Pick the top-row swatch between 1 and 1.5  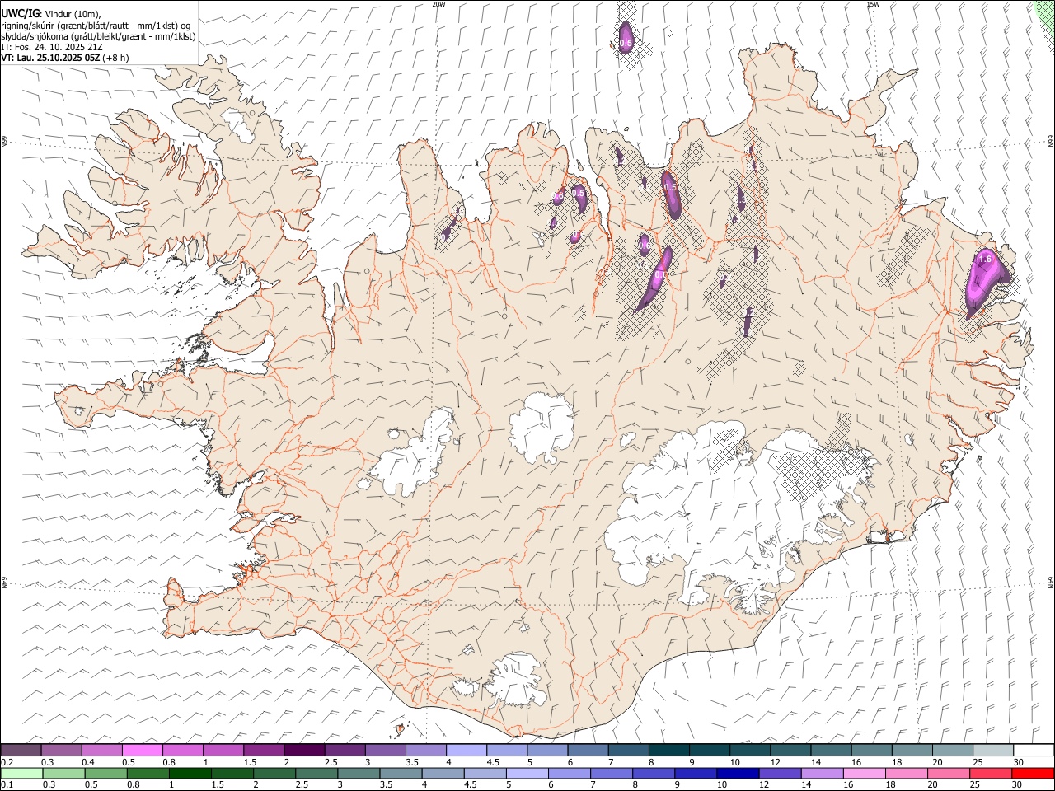pyautogui.click(x=223, y=750)
